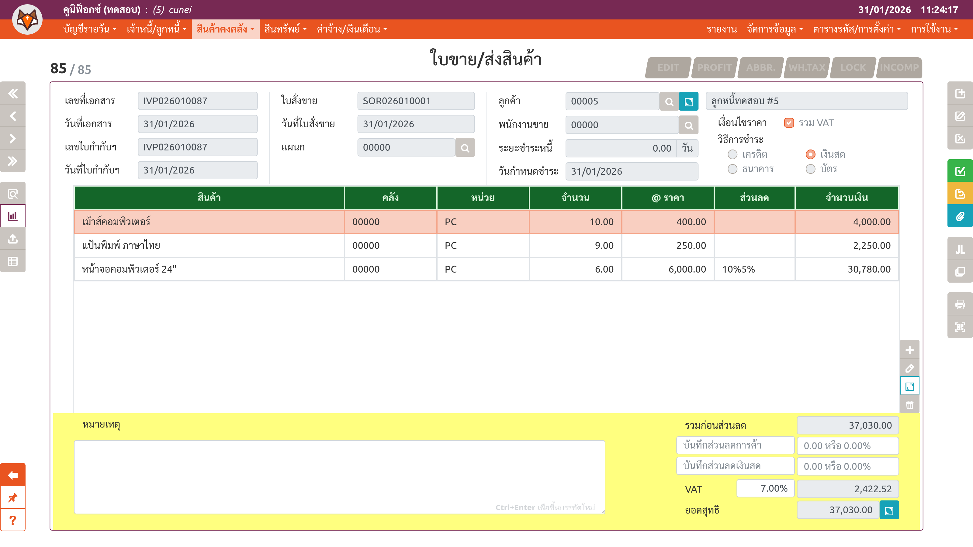This screenshot has width=973, height=547.
Task: Click the PROFIT tab button
Action: (714, 68)
